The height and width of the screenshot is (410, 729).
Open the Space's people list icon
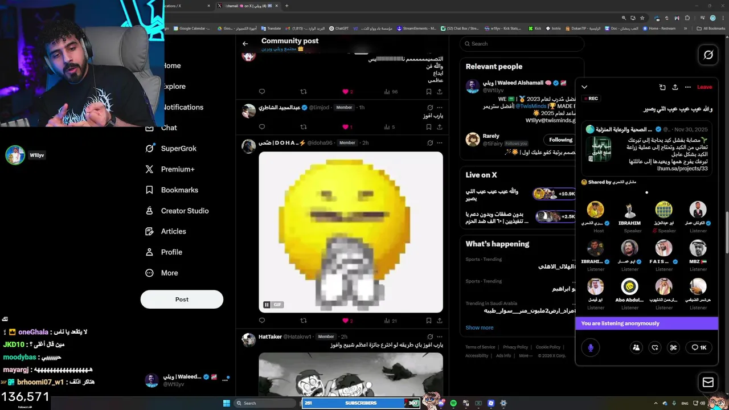click(636, 347)
